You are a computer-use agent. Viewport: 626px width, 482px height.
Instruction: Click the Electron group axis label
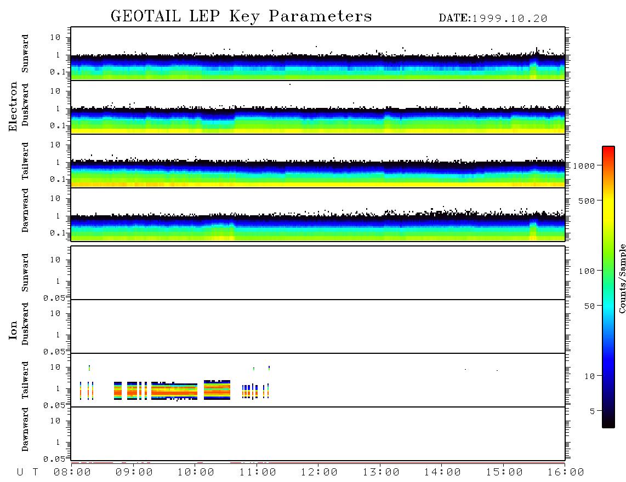[13, 106]
